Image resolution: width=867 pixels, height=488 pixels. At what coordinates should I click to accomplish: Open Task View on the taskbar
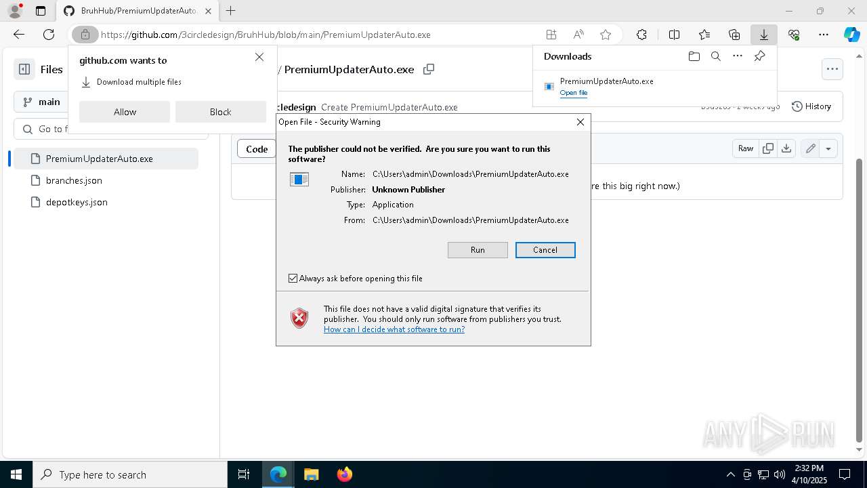244,474
